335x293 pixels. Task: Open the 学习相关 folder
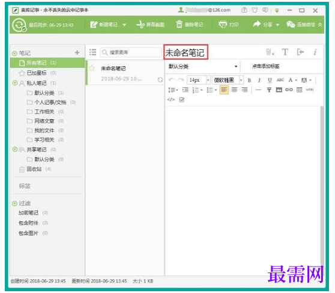[x=45, y=140]
